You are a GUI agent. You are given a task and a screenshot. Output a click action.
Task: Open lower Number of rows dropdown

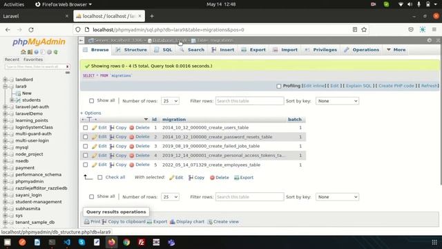point(170,197)
